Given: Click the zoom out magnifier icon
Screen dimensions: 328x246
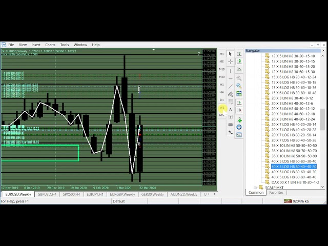Looking at the screenshot, I should click(x=239, y=86).
